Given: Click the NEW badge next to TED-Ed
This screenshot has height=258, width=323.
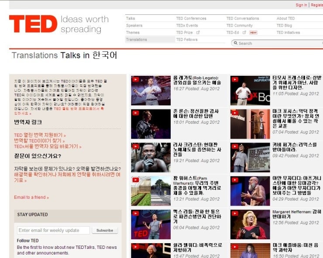Looking at the screenshot, I should (x=253, y=33).
